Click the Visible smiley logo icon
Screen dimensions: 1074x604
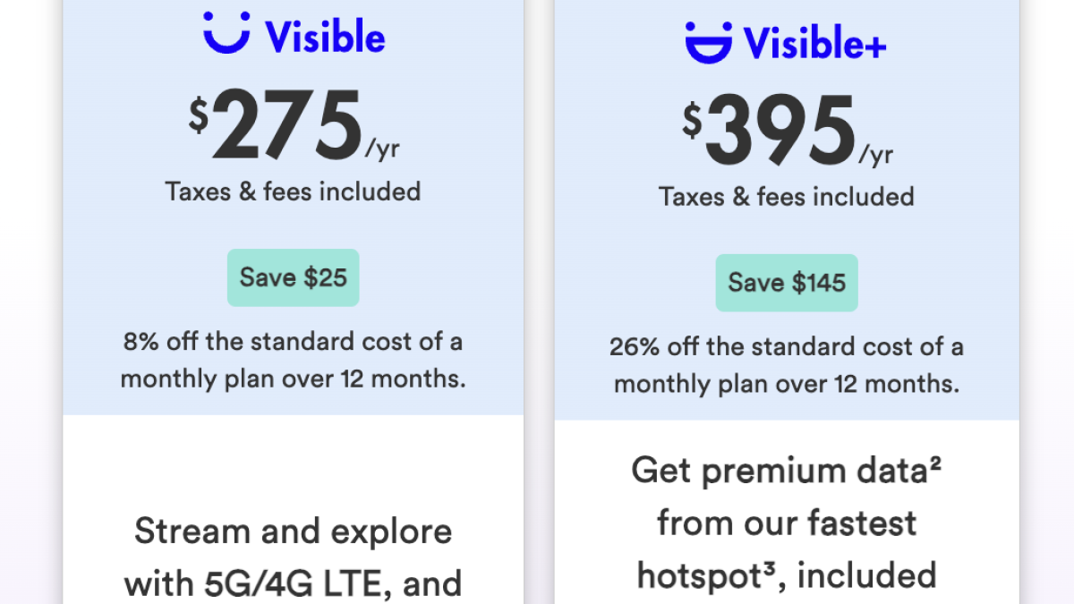(226, 34)
